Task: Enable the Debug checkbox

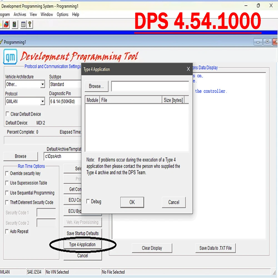Action: (88, 201)
